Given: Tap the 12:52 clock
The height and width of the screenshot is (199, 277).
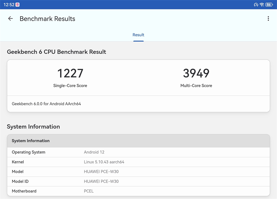Looking at the screenshot, I should [9, 5].
